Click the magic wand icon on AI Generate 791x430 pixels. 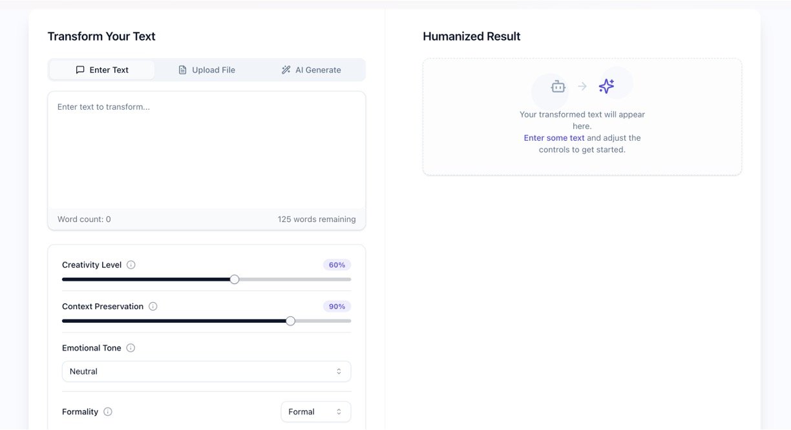click(x=286, y=70)
